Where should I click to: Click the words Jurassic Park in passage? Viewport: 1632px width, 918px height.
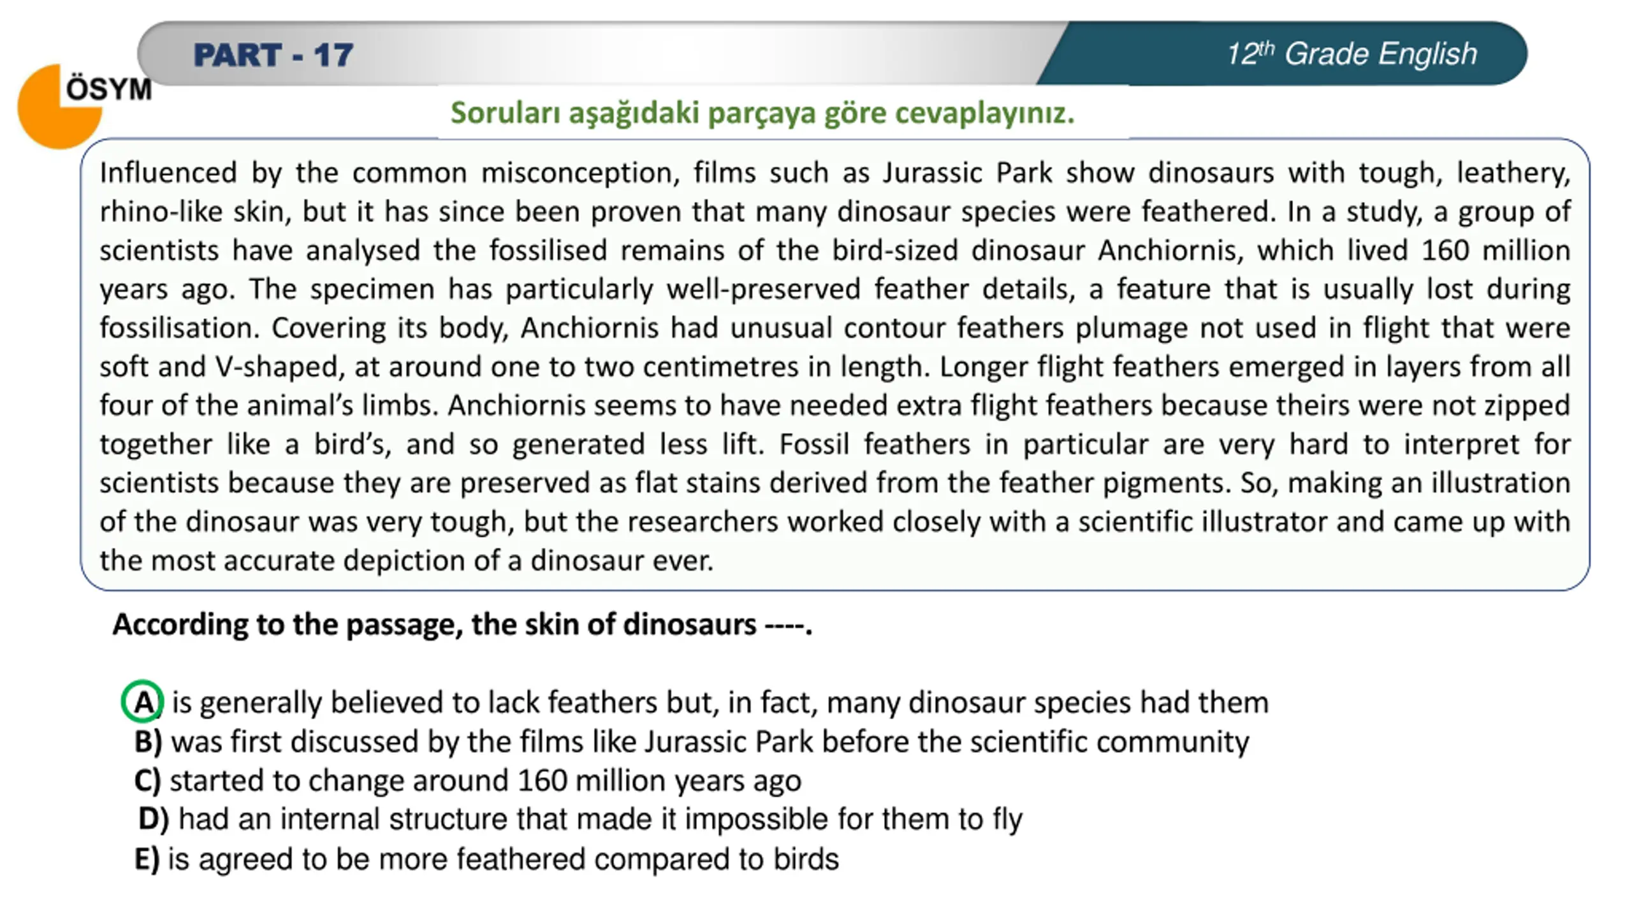967,173
